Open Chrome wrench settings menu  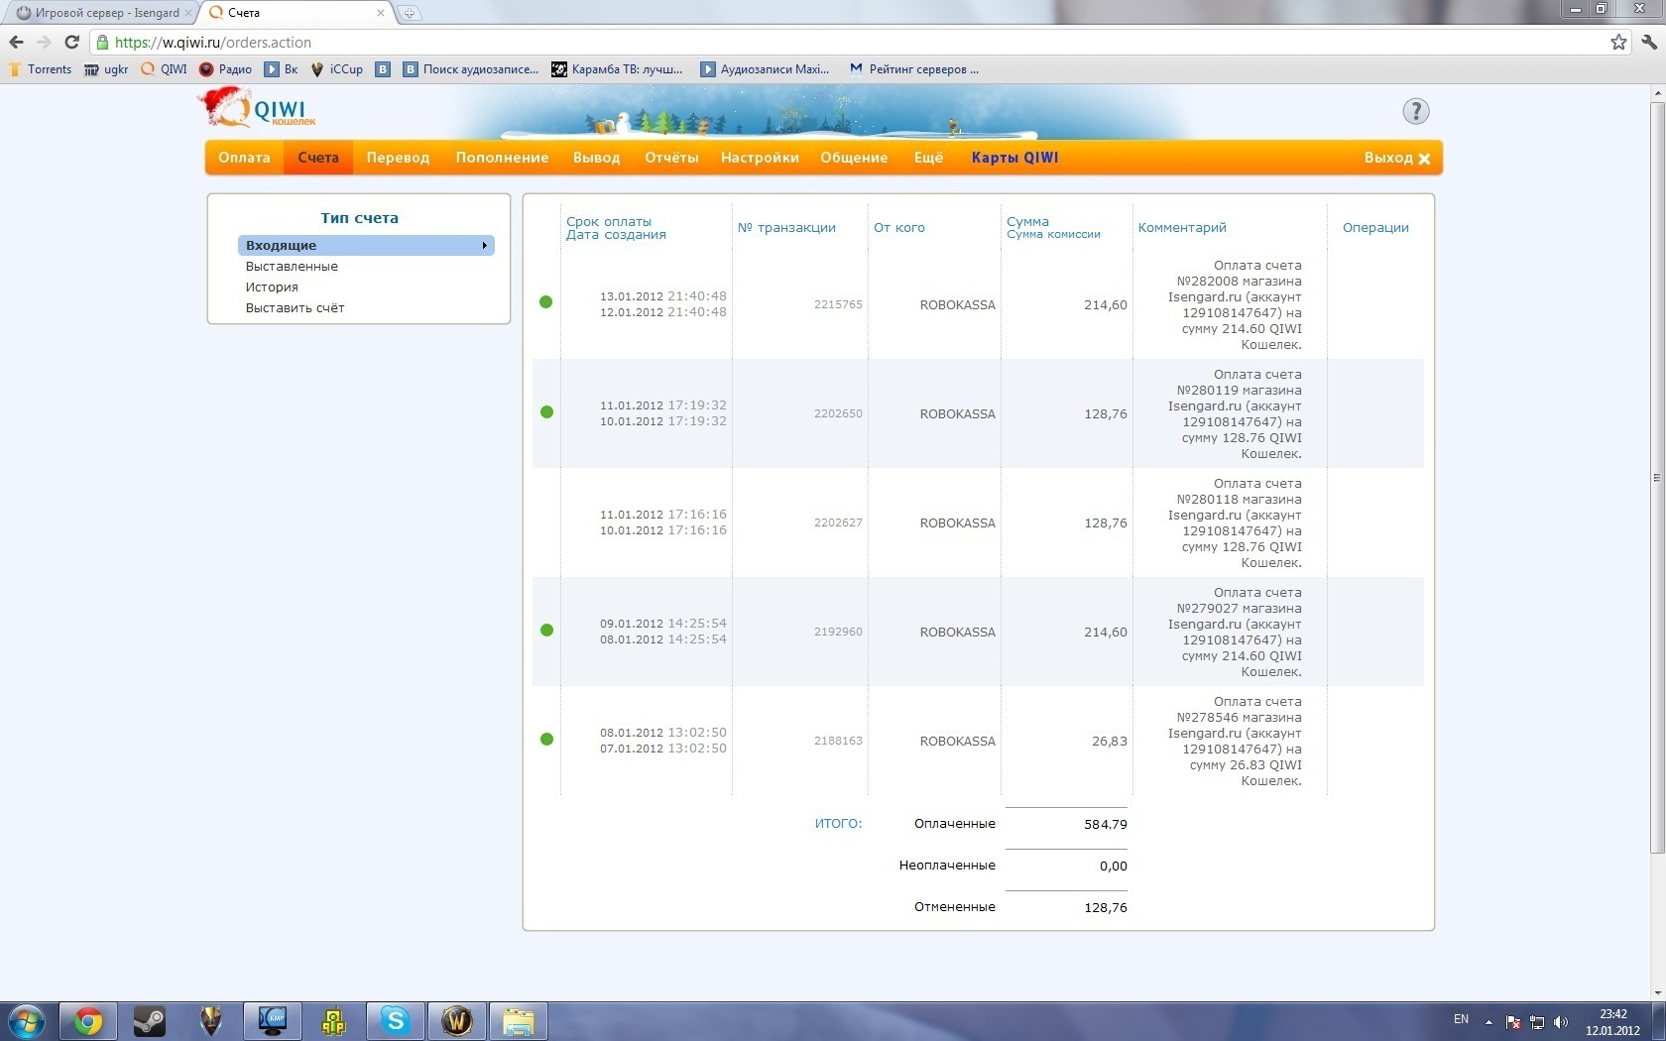pyautogui.click(x=1648, y=42)
